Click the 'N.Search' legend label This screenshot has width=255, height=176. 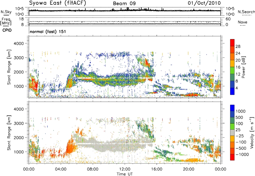[246, 12]
